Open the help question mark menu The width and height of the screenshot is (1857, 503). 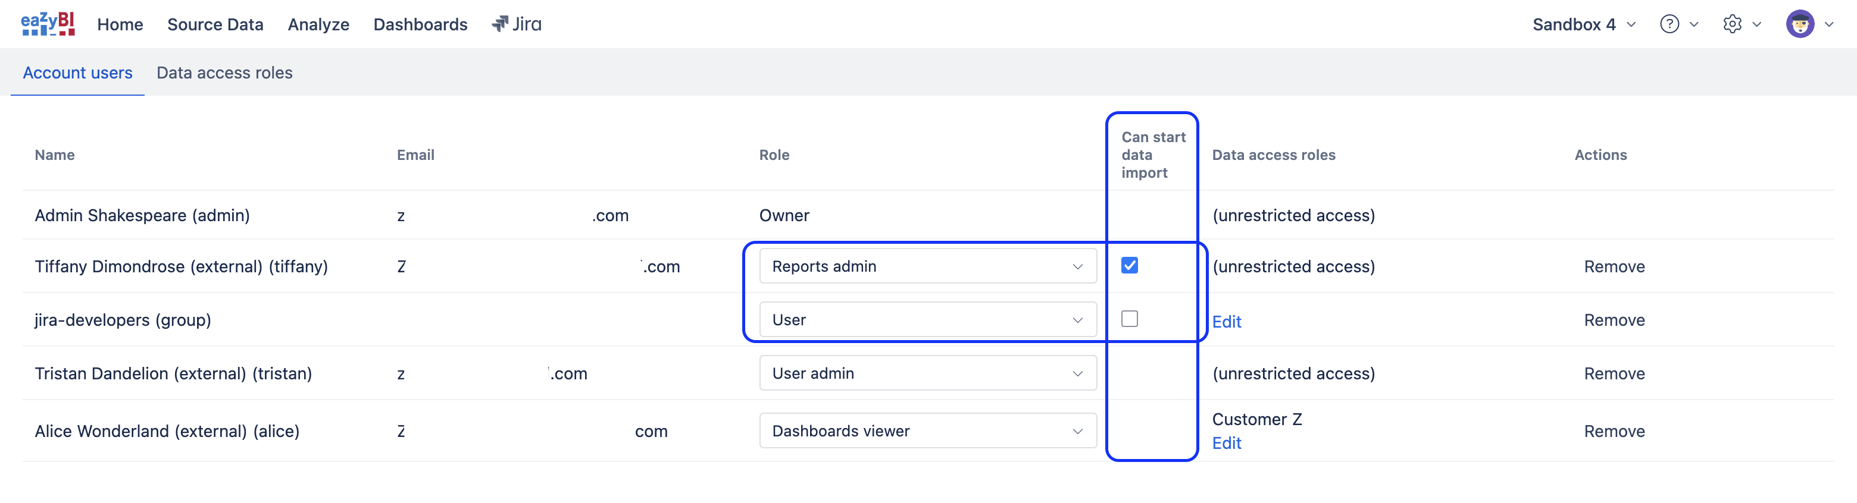(1670, 24)
